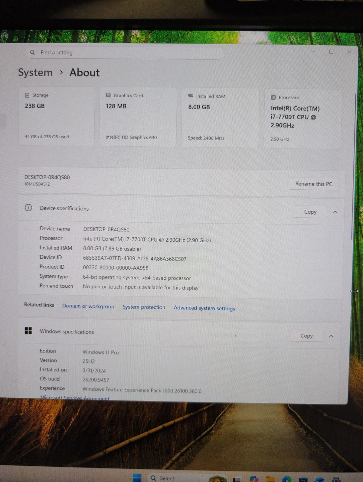Click the 44 GB of 238 GB used text
363x482 pixels.
(x=47, y=137)
